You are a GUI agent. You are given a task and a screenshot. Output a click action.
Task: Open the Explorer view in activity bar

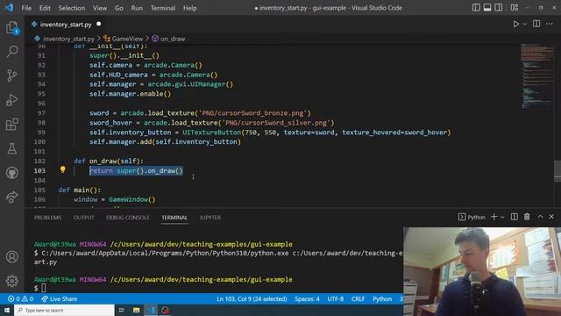point(11,27)
